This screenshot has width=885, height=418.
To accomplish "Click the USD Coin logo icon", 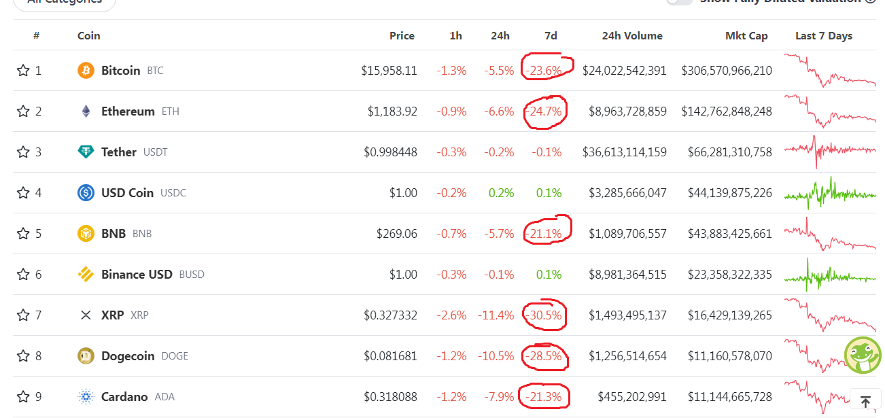I will [86, 193].
